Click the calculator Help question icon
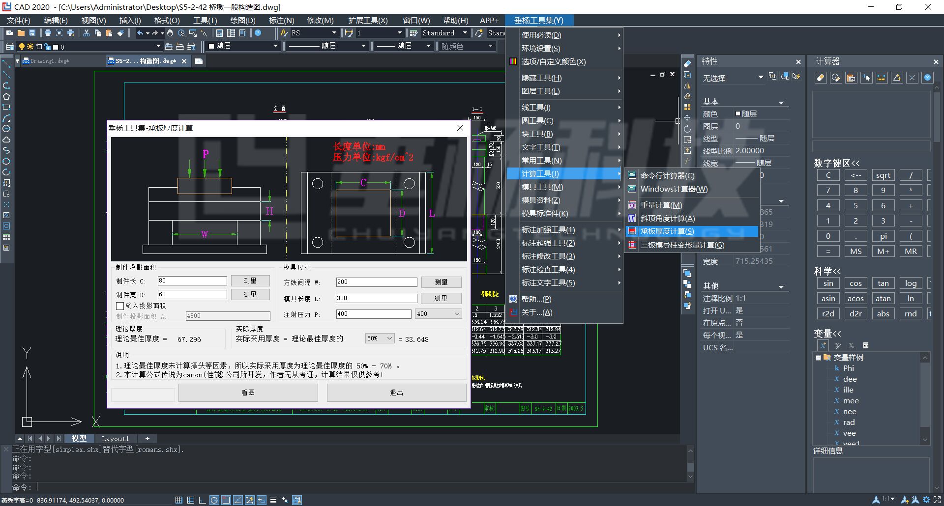This screenshot has height=506, width=944. click(927, 78)
